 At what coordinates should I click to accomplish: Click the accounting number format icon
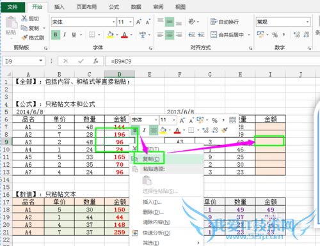260,35
